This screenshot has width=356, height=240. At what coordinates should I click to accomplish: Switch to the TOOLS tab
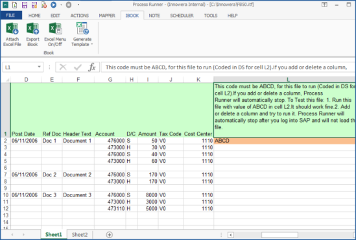click(211, 16)
